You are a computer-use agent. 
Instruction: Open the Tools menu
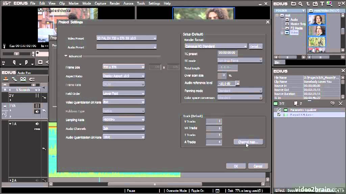click(141, 3)
